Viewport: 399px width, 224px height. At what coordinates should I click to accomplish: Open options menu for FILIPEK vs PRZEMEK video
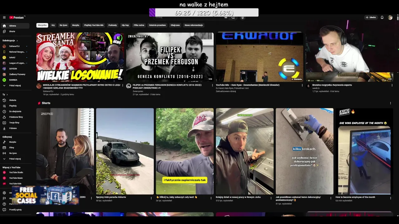pyautogui.click(x=212, y=85)
